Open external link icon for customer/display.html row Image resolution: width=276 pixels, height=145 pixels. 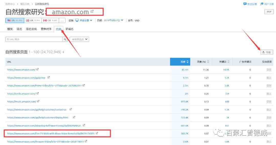click(74, 117)
